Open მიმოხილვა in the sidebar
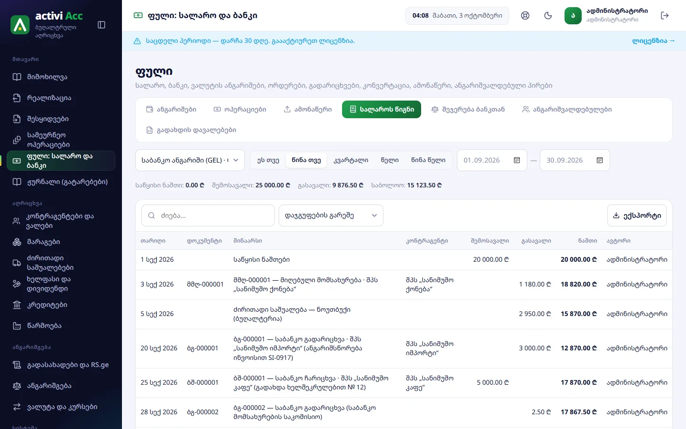686x429 pixels. (x=61, y=77)
